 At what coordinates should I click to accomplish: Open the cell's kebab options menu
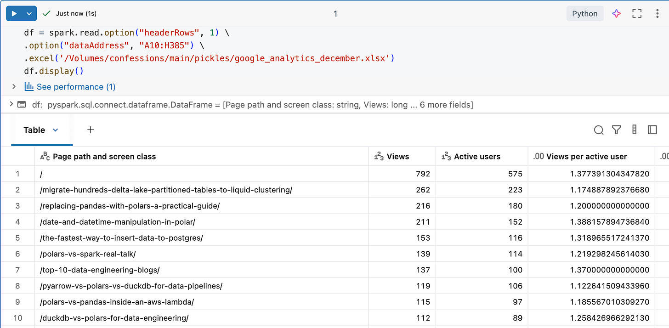[658, 13]
